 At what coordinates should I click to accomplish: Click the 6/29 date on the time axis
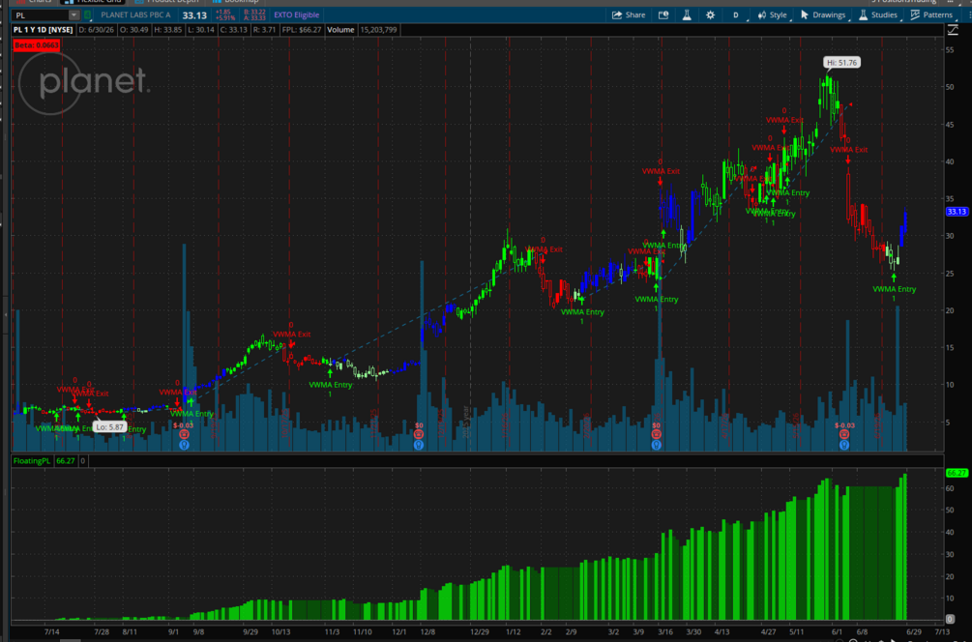[x=913, y=632]
